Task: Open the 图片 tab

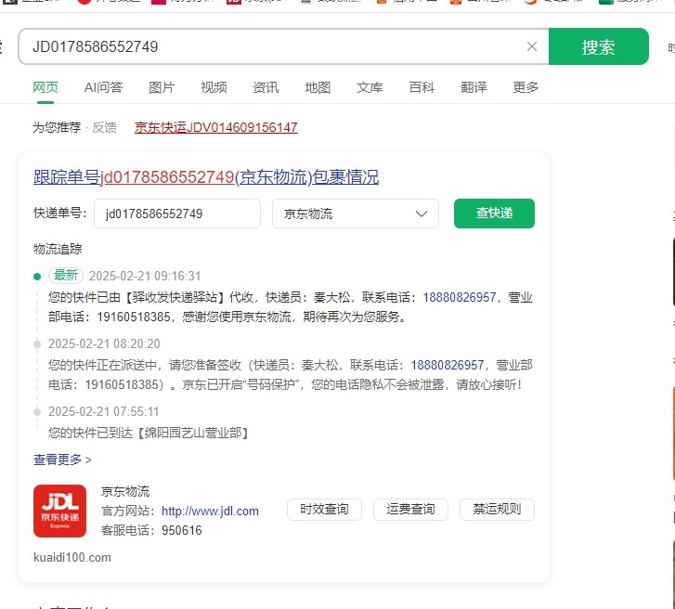Action: tap(162, 87)
